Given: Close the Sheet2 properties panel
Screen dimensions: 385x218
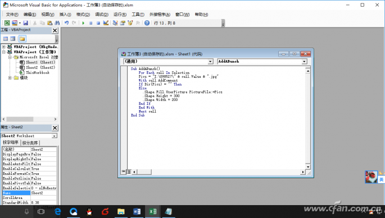Looking at the screenshot, I should pos(55,128).
